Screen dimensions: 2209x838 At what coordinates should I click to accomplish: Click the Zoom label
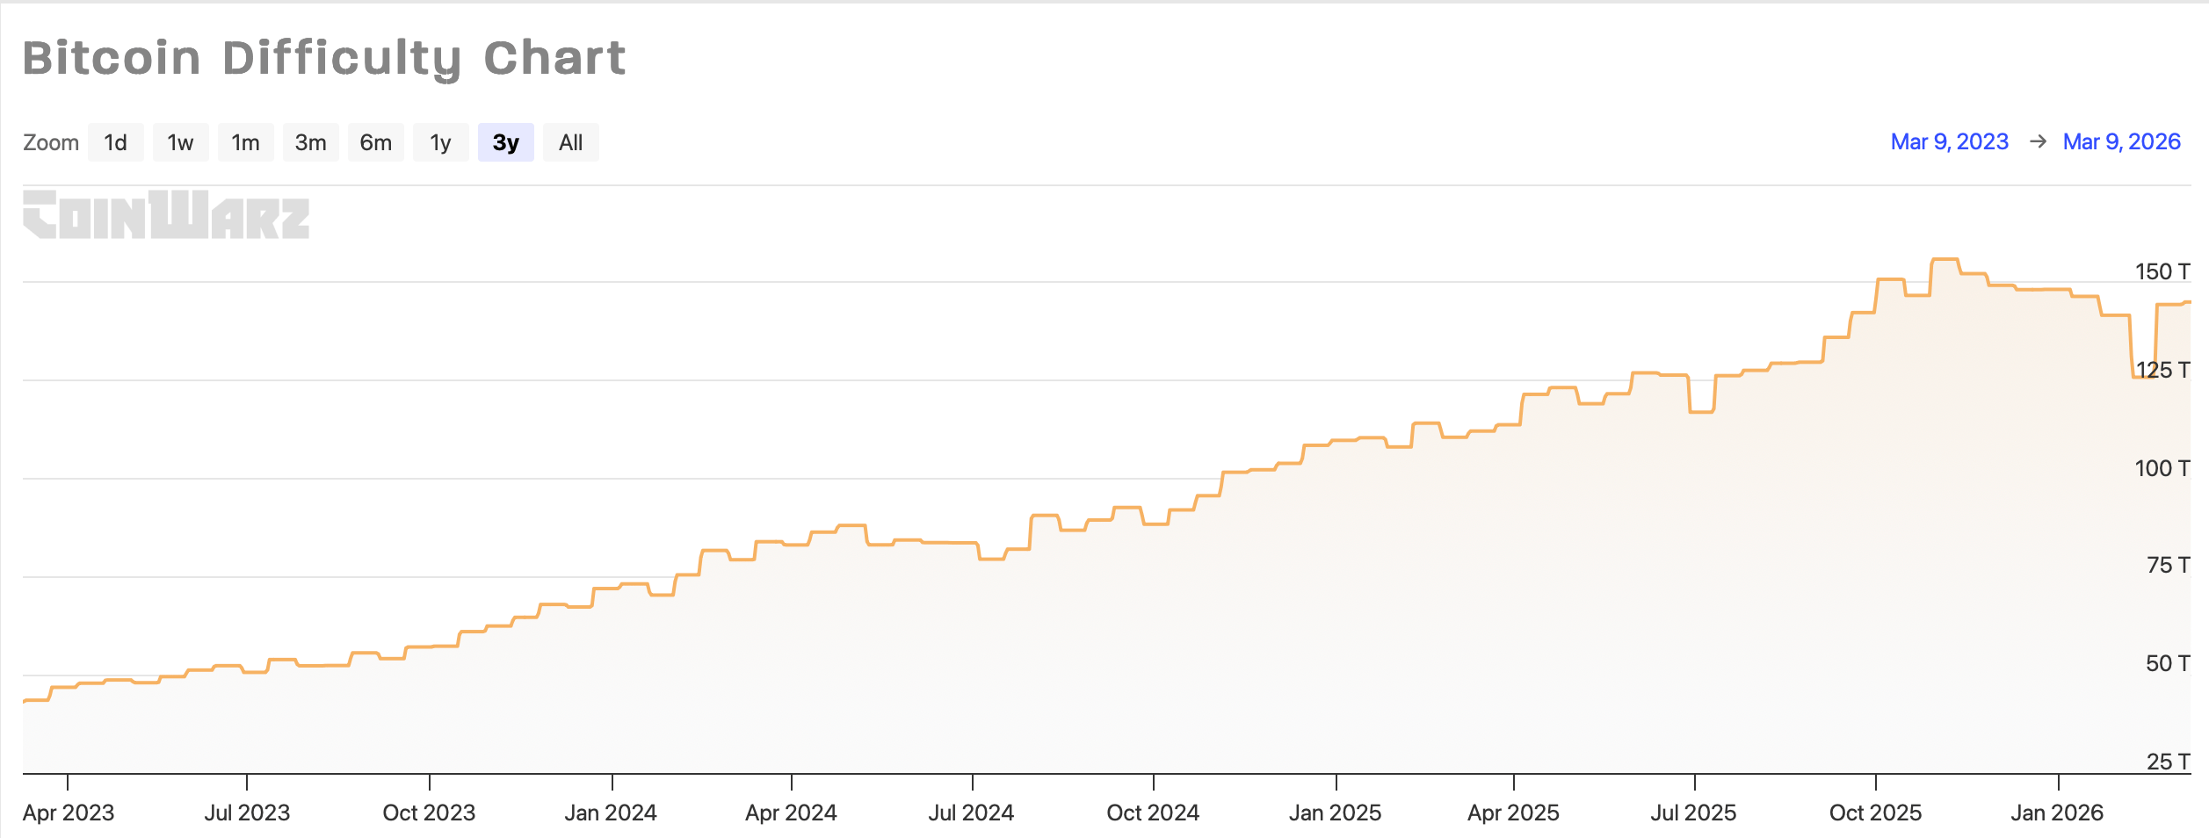point(51,142)
